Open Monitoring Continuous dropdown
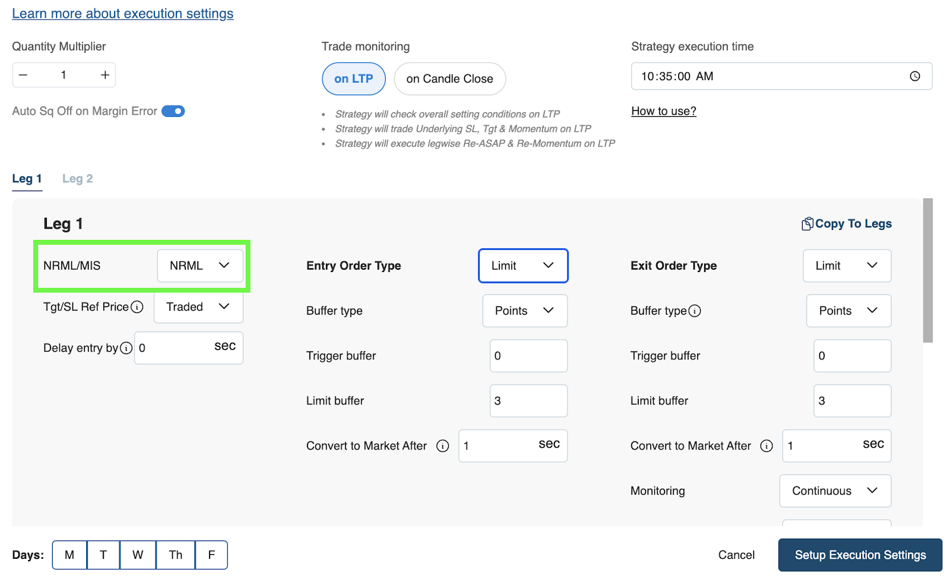950x579 pixels. tap(835, 491)
